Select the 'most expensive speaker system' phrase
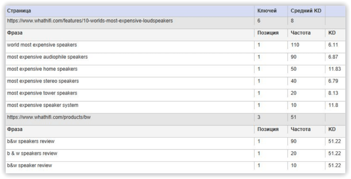 coord(43,105)
